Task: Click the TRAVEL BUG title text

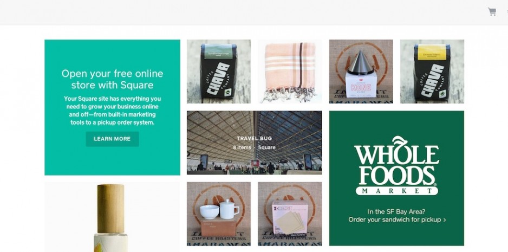Action: 255,139
